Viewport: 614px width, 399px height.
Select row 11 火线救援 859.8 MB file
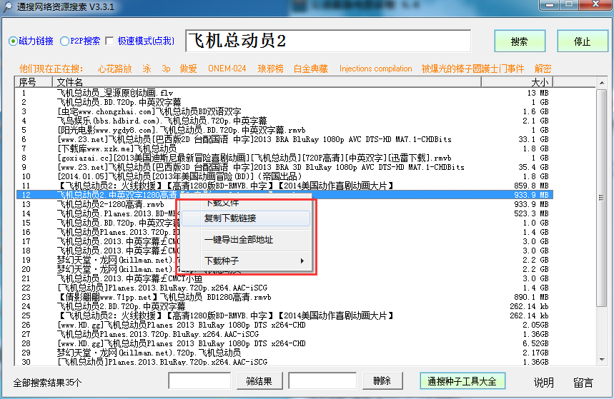[x=284, y=186]
